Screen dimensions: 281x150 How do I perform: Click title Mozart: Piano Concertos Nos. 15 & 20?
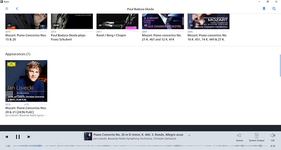coord(26,37)
